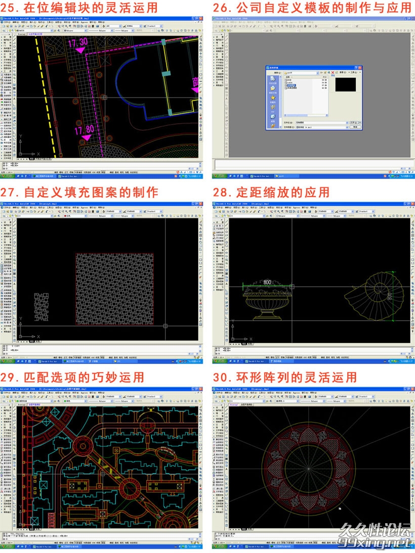Screen dimensions: 415x553
Task: Toggle 对象捕捉 osnap in screenshot 25 status bar
Action: click(x=78, y=172)
